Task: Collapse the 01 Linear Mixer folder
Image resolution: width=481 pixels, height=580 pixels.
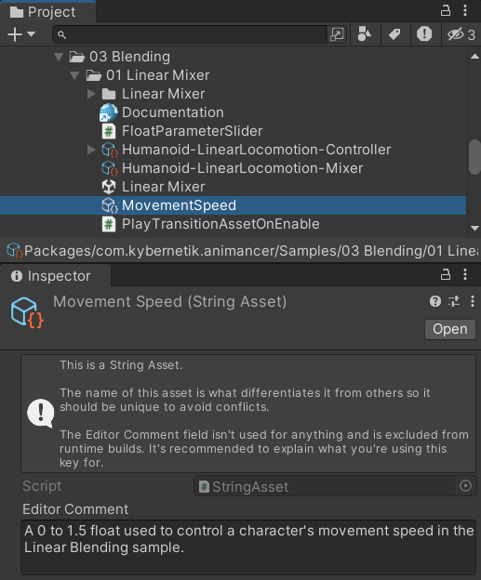Action: coord(74,75)
